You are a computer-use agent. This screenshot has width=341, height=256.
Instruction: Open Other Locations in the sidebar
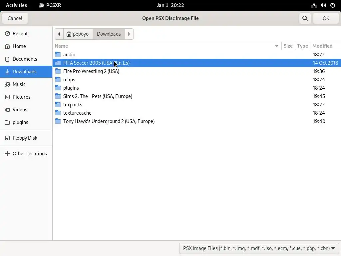coord(26,154)
